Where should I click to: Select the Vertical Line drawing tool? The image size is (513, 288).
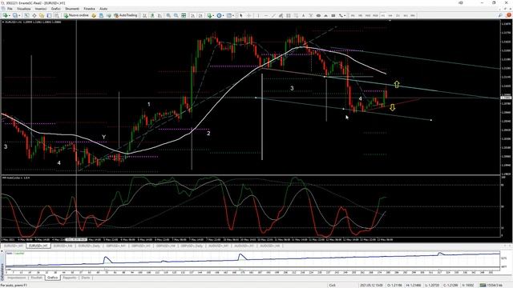click(258, 15)
